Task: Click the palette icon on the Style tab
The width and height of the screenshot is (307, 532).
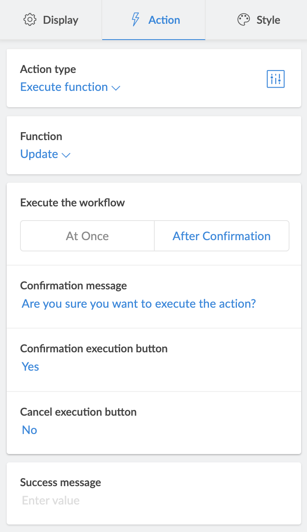Action: 243,20
